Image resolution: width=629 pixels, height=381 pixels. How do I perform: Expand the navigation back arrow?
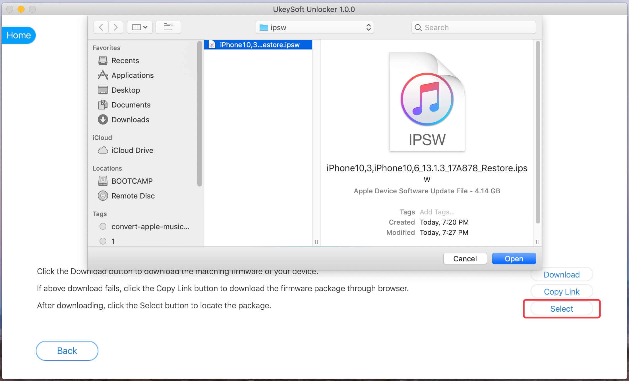click(101, 27)
